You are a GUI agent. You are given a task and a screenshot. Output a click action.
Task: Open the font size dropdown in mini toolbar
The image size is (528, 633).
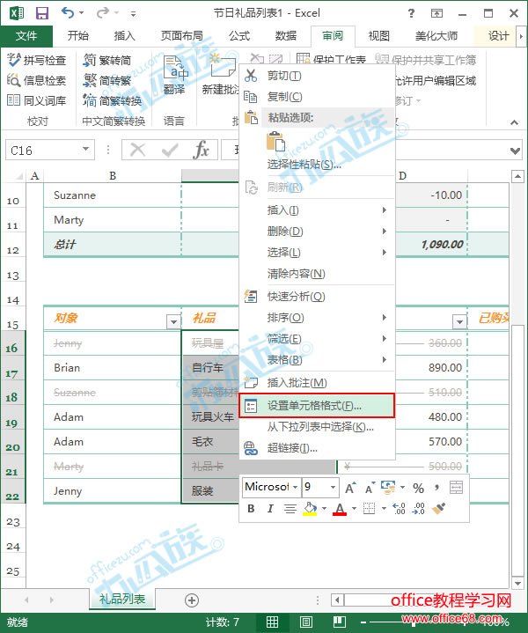333,487
